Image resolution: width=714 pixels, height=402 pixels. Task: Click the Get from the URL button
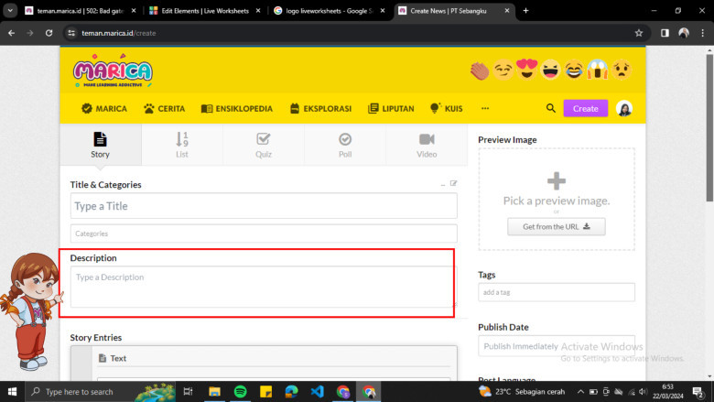(556, 226)
